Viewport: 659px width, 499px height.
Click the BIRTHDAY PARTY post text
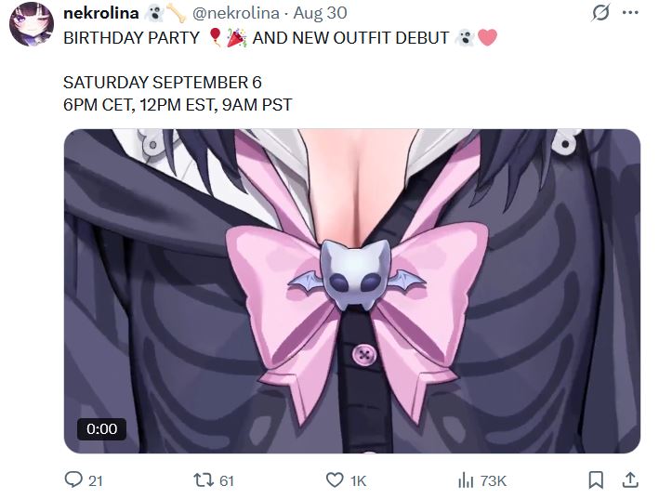click(x=132, y=38)
